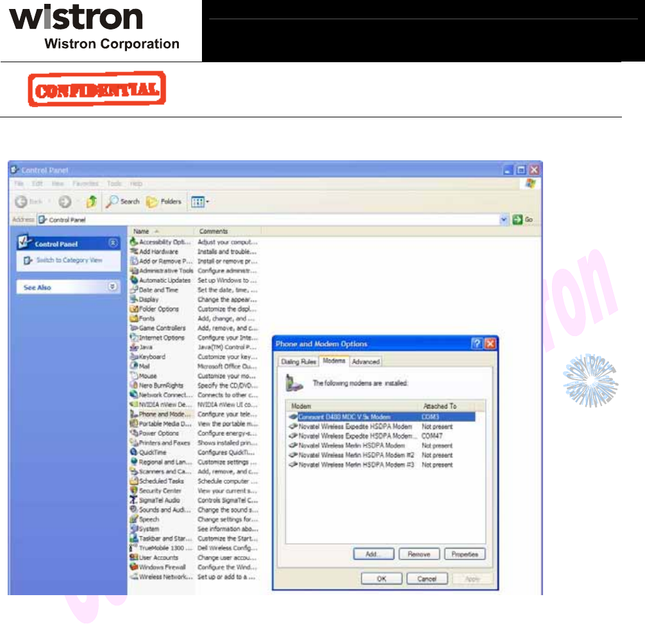Open the Favorites menu
The height and width of the screenshot is (624, 645).
click(x=85, y=183)
